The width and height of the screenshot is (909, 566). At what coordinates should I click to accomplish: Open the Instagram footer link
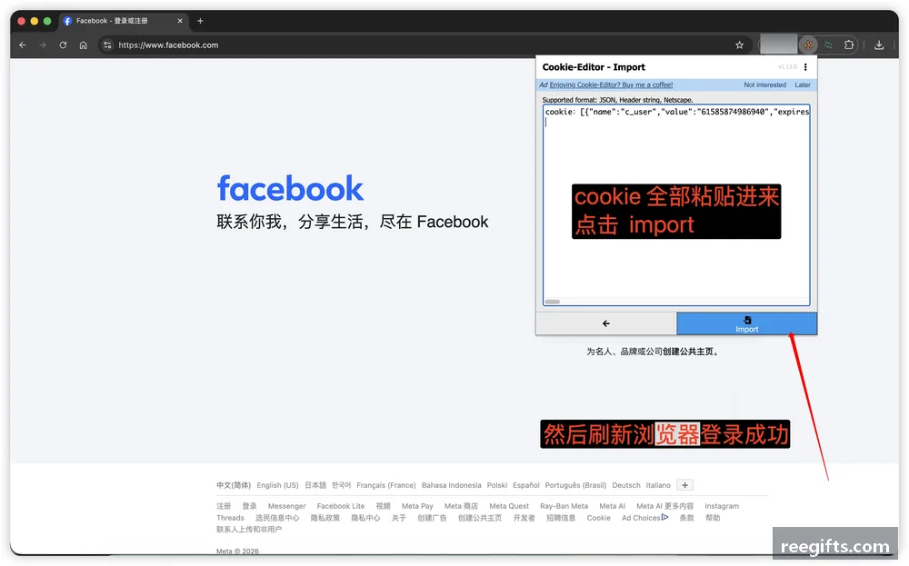pyautogui.click(x=722, y=506)
